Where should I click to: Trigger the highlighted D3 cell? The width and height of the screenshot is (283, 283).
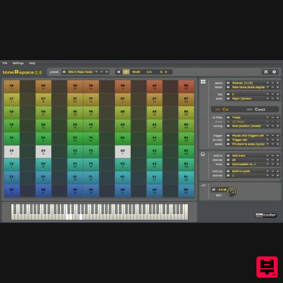tap(43, 152)
